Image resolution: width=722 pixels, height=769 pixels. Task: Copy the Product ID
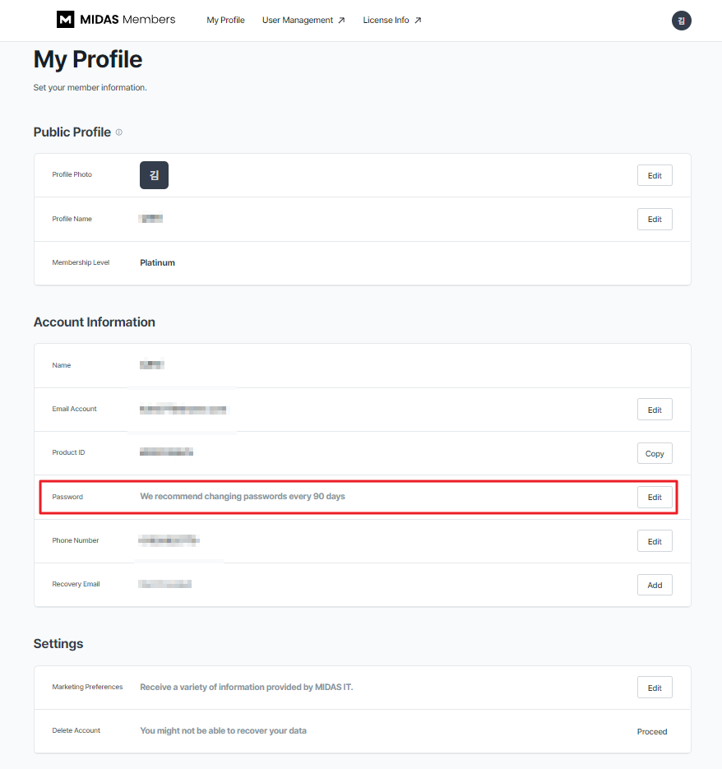tap(655, 454)
